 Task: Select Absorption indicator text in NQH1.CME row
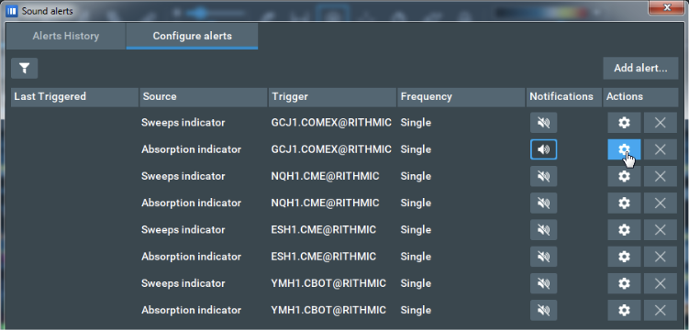191,203
